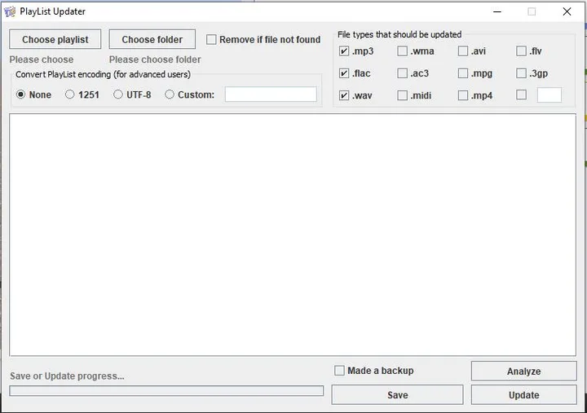Click the PlayList Updater title bar icon
The width and height of the screenshot is (587, 413).
[10, 11]
